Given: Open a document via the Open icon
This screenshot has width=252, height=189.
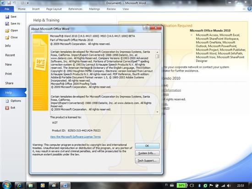Looking at the screenshot, I should pyautogui.click(x=7, y=31).
